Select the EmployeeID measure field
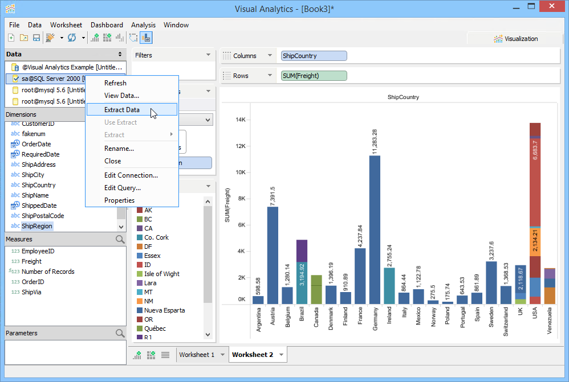Image resolution: width=569 pixels, height=382 pixels. (x=38, y=251)
